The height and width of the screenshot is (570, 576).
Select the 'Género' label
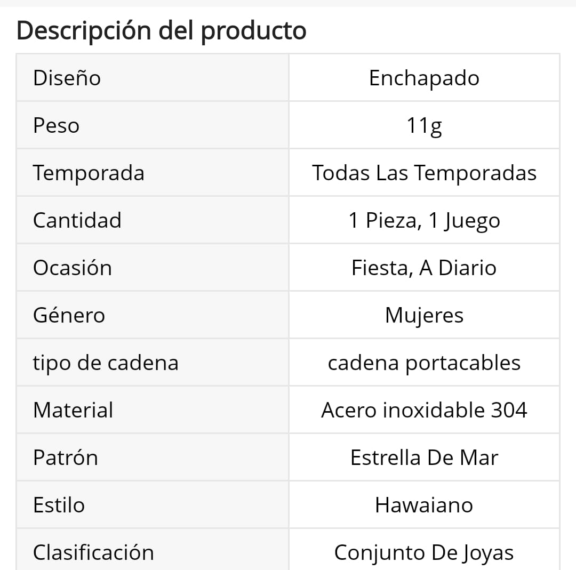(x=69, y=315)
